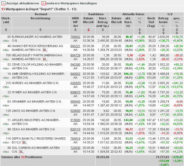
Task: Click red sort arrow under Kaufdaten Datum
Action: coord(88,30)
